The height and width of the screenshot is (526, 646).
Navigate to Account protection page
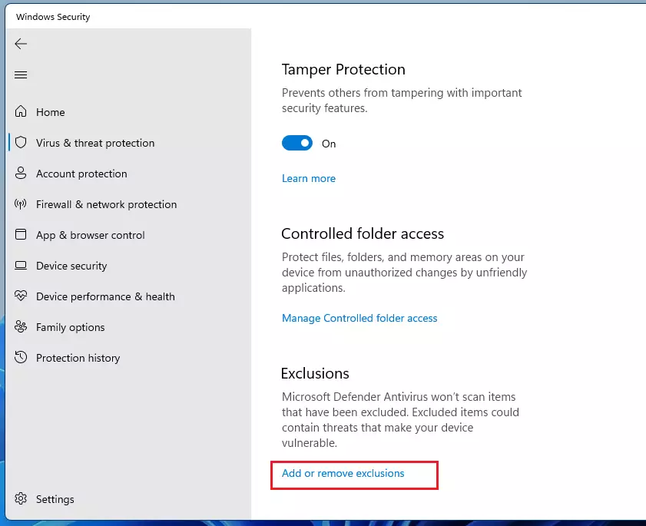pos(81,174)
